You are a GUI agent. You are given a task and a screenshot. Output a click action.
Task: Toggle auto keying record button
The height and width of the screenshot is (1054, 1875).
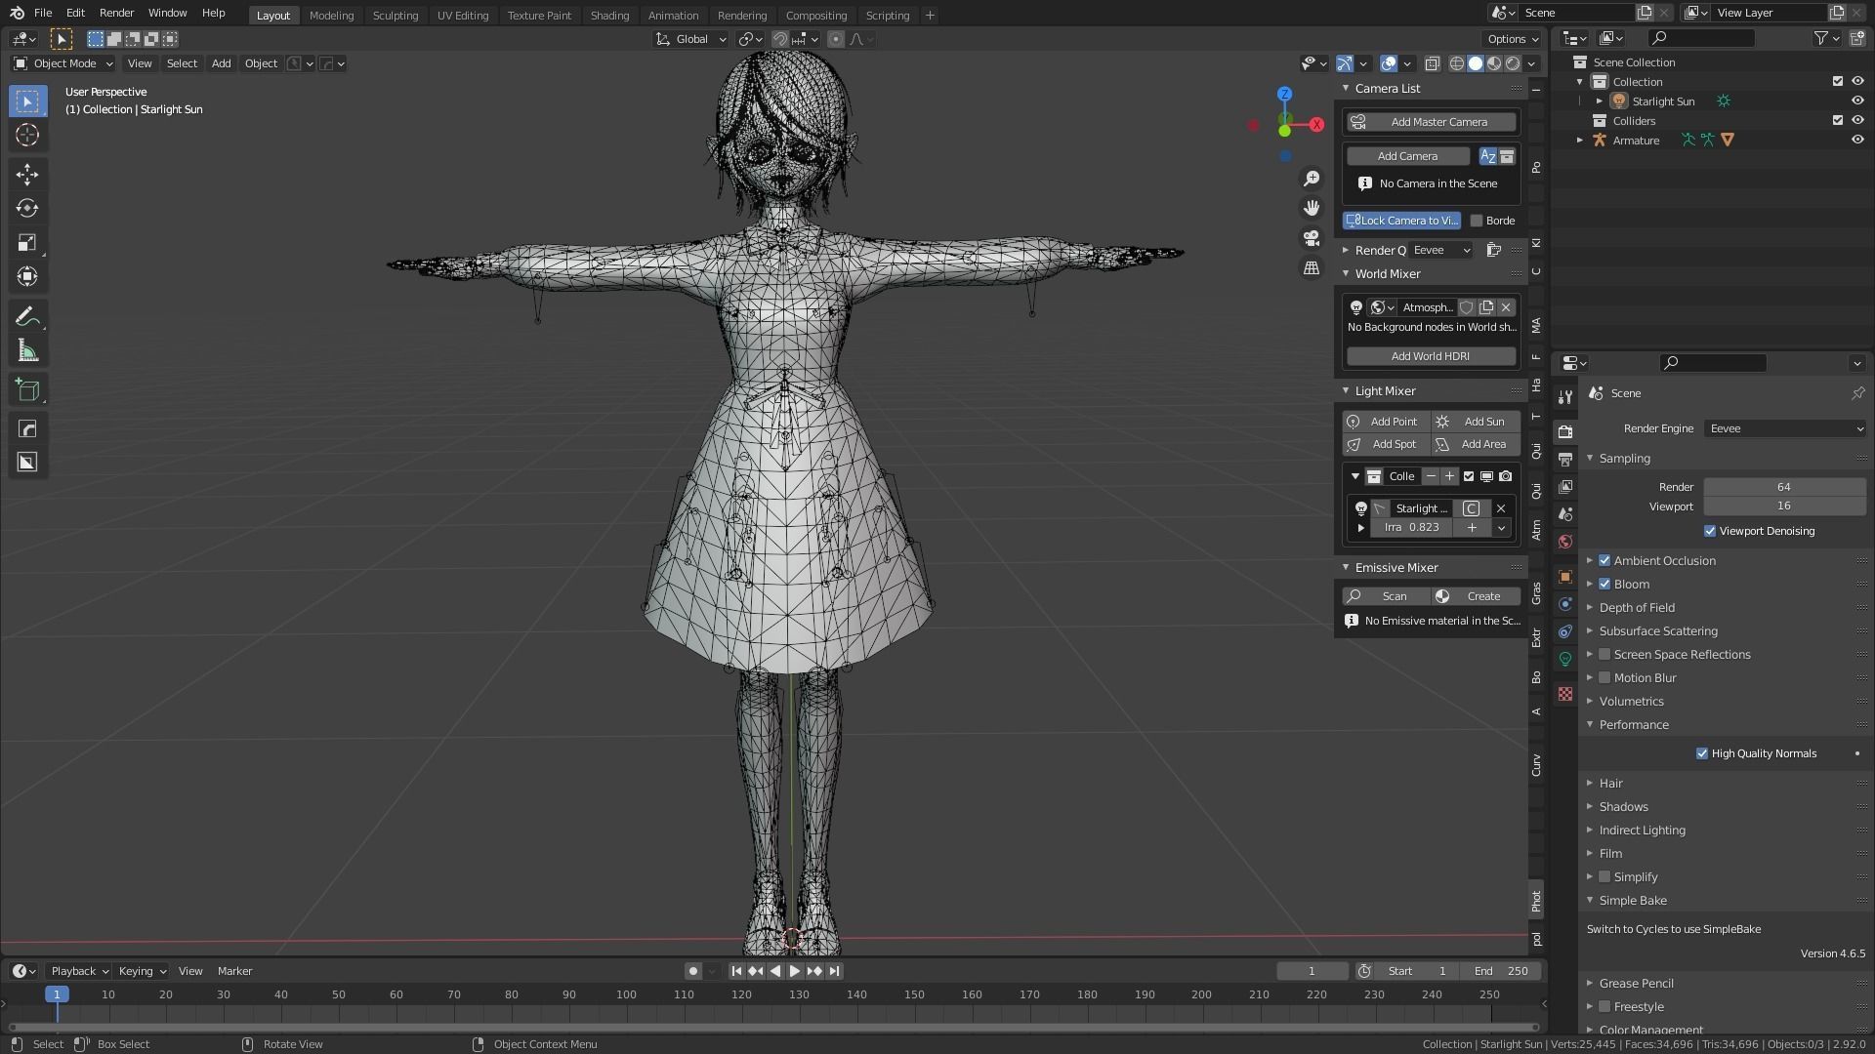pyautogui.click(x=692, y=971)
